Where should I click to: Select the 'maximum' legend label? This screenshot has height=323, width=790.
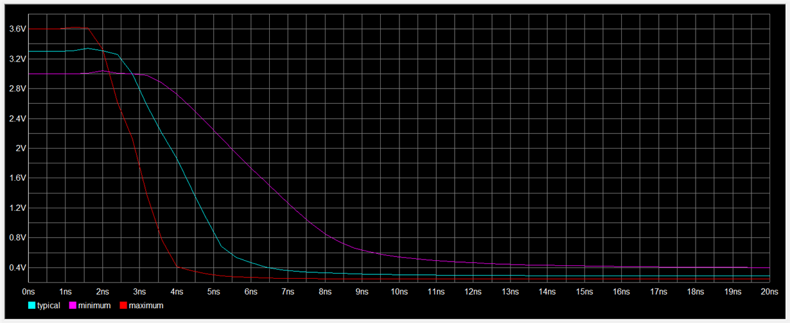tap(146, 306)
